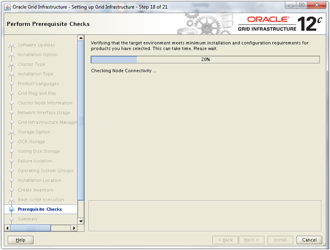330x250 pixels.
Task: Select the Installation Option step
Action: coord(38,55)
